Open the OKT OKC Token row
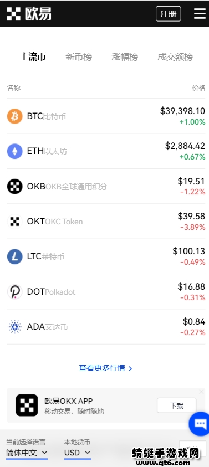The height and width of the screenshot is (467, 209). tap(106, 222)
